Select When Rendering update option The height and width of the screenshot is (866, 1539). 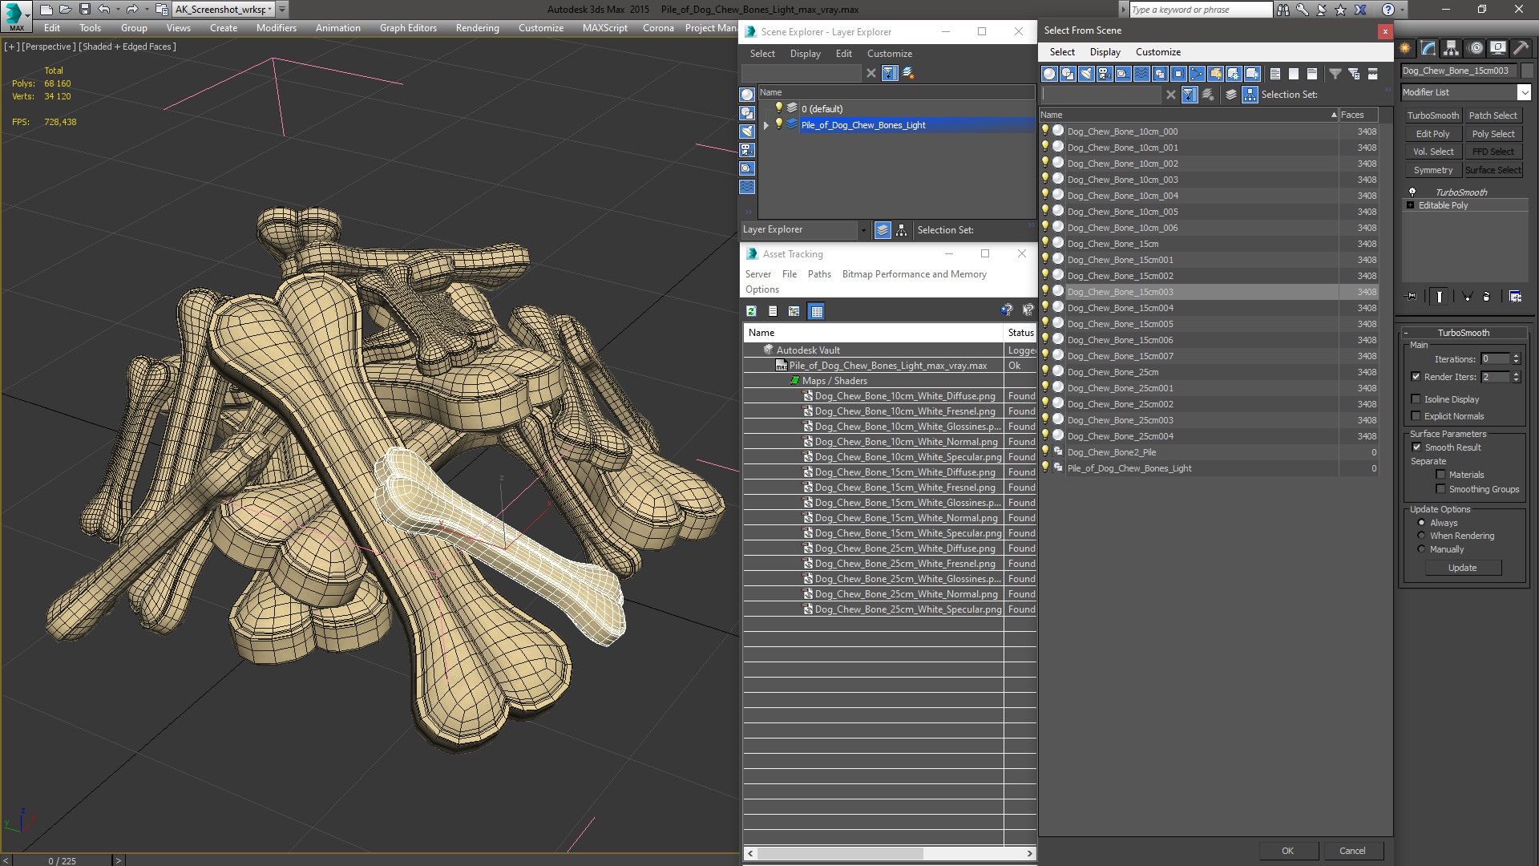pyautogui.click(x=1421, y=536)
